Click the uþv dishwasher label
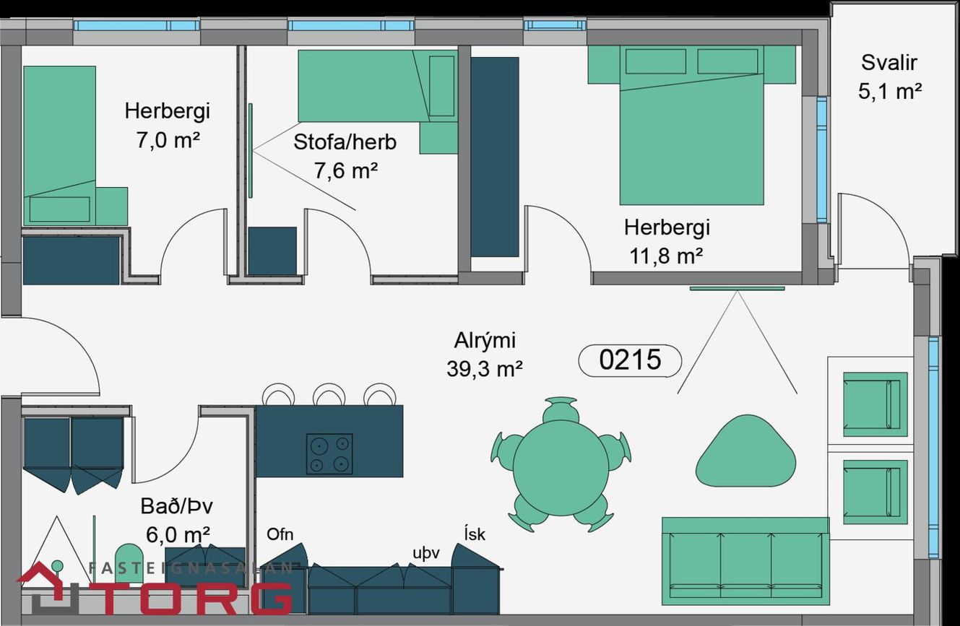The height and width of the screenshot is (626, 960). tap(425, 552)
